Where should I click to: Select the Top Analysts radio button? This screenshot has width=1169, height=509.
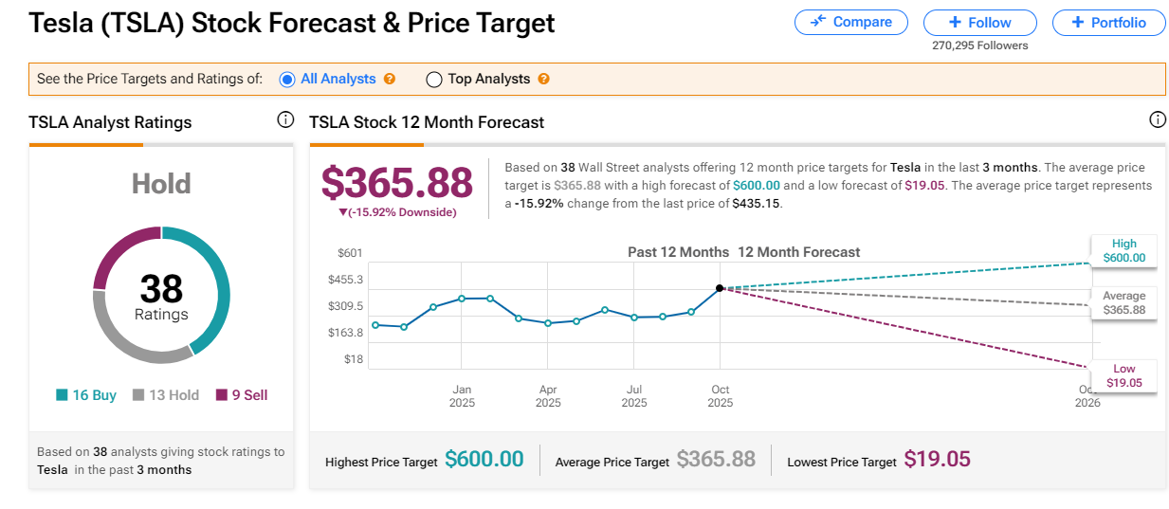pos(434,80)
